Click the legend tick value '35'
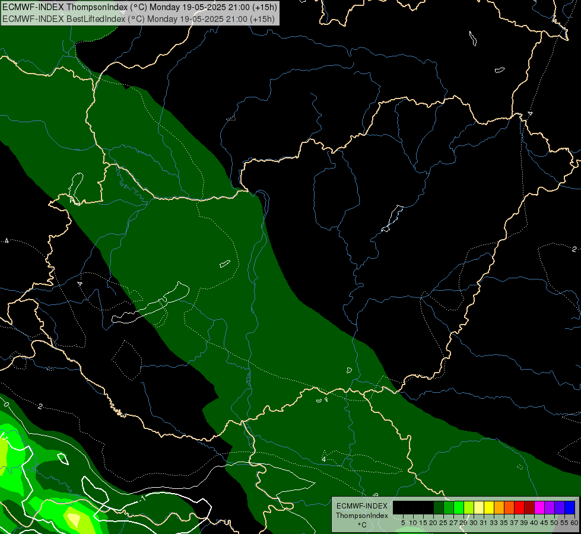581x534 pixels. coord(504,523)
